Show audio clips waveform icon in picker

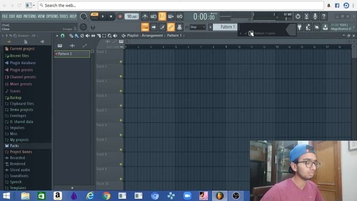click(x=72, y=46)
